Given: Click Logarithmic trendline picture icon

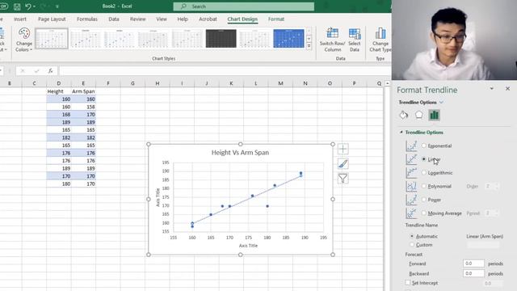Looking at the screenshot, I should (x=411, y=173).
